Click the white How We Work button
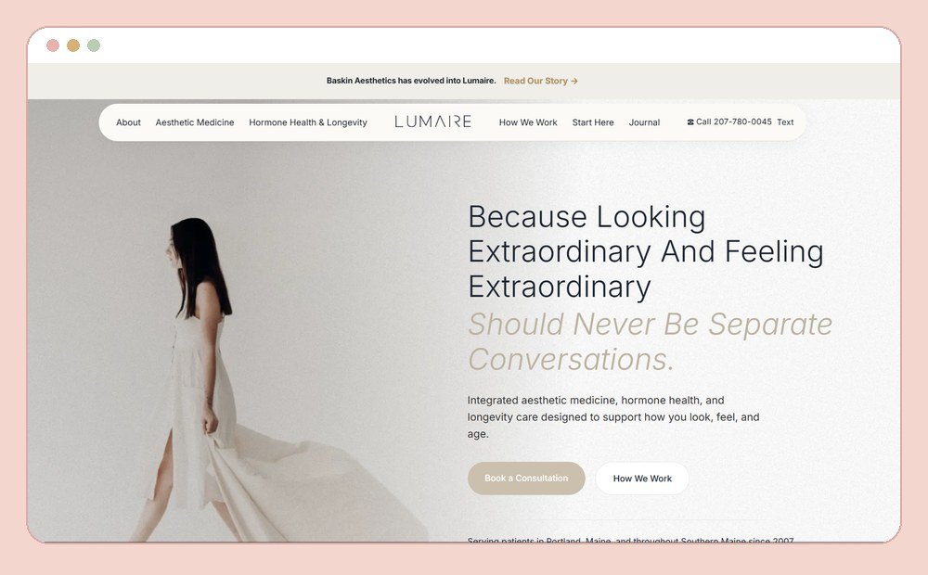 pos(642,478)
